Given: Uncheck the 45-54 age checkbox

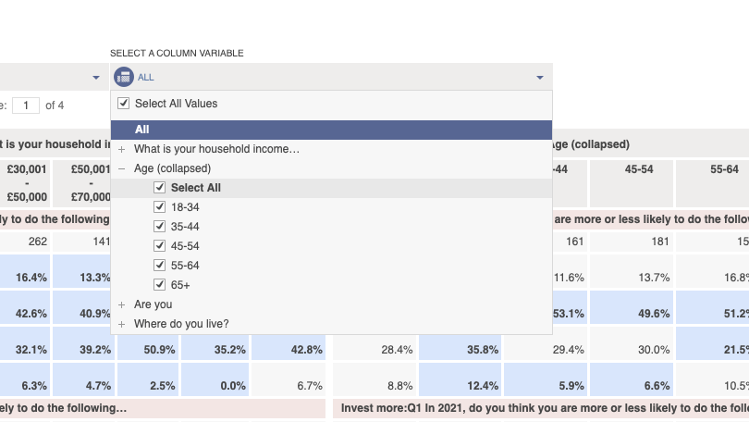Looking at the screenshot, I should 160,245.
